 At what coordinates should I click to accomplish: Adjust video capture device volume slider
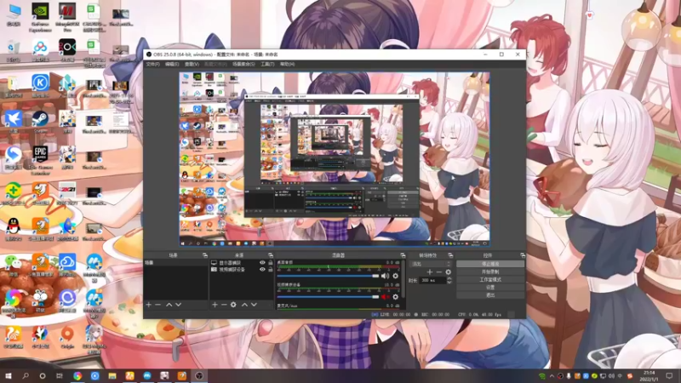[x=328, y=297]
